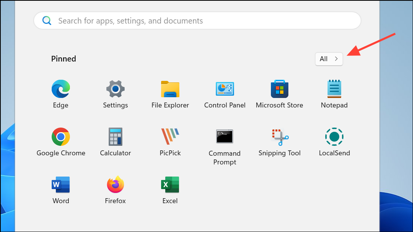The image size is (413, 232).
Task: Open the Control Panel
Action: coord(225,89)
